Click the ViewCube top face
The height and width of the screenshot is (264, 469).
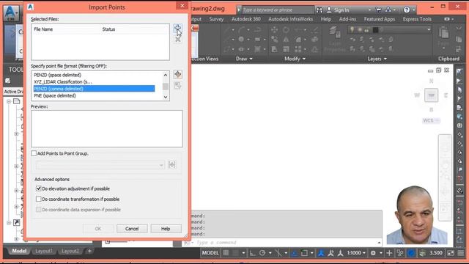click(431, 95)
